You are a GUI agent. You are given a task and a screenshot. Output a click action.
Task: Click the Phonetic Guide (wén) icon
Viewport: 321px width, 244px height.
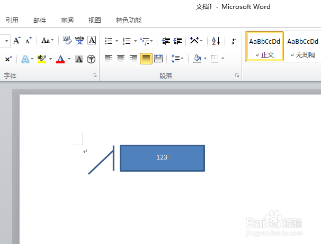[x=79, y=40]
